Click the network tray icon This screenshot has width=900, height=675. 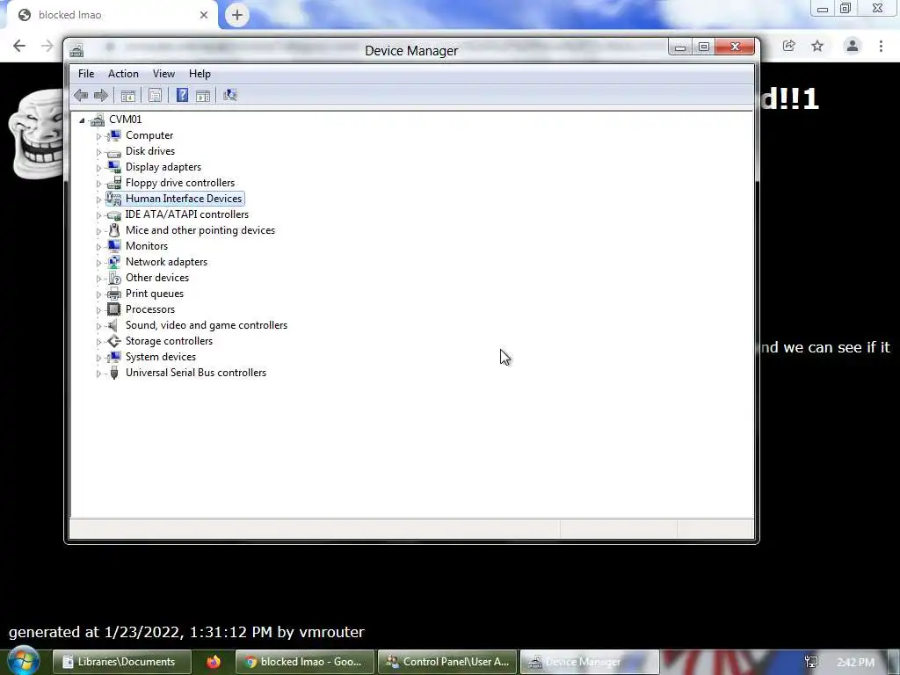point(811,663)
